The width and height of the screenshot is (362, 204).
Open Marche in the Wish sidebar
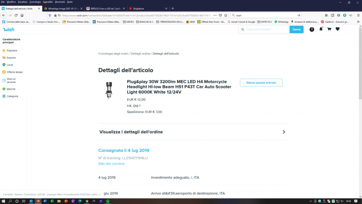click(x=9, y=89)
